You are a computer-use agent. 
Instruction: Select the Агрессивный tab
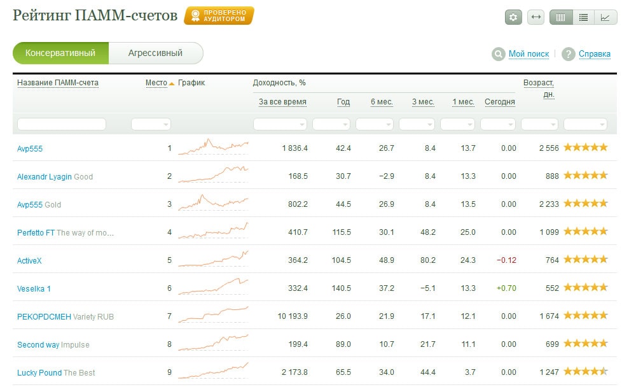155,53
